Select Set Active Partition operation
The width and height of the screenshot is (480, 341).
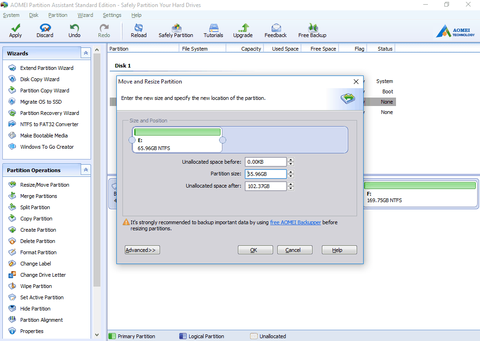tap(42, 297)
